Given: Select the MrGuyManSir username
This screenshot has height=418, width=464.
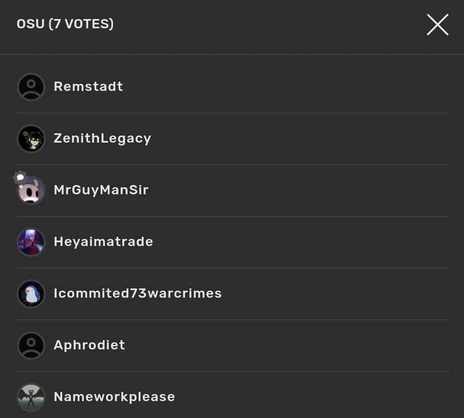Looking at the screenshot, I should (x=101, y=190).
